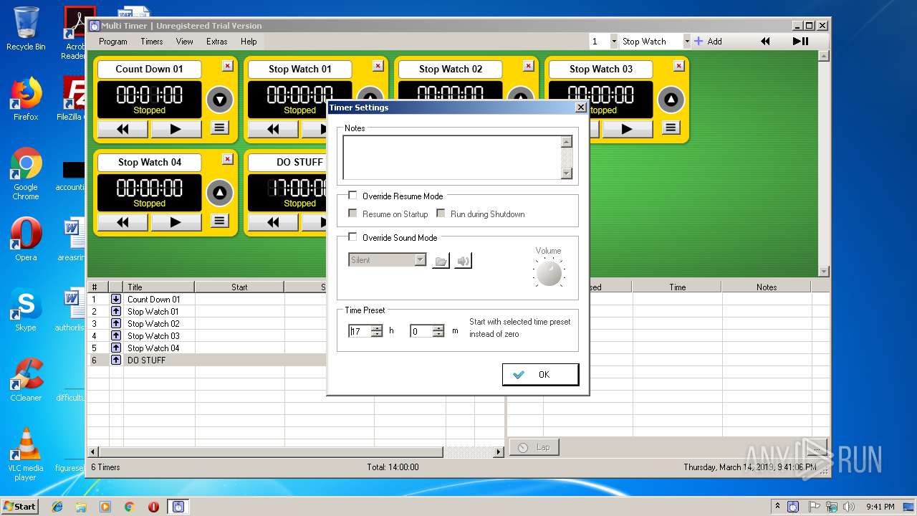
Task: Open Google Chrome desktop shortcut
Action: click(26, 173)
